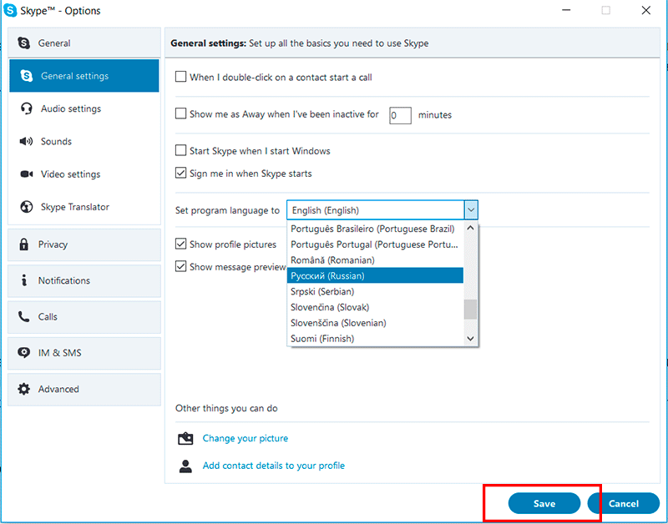Uncheck Sign me in when Skype starts
This screenshot has height=524, width=668.
tap(180, 174)
